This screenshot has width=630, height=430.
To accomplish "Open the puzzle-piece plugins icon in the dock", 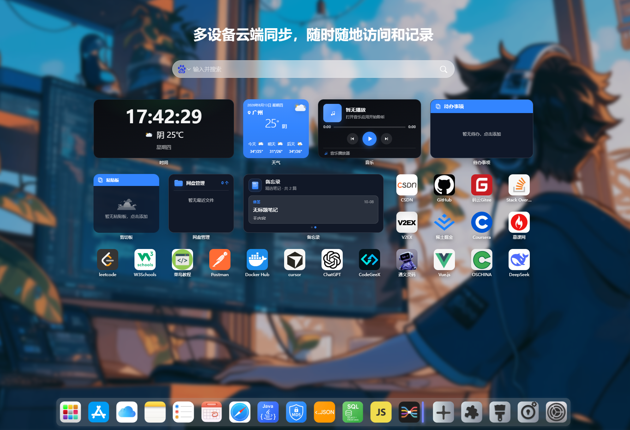I will coord(472,412).
